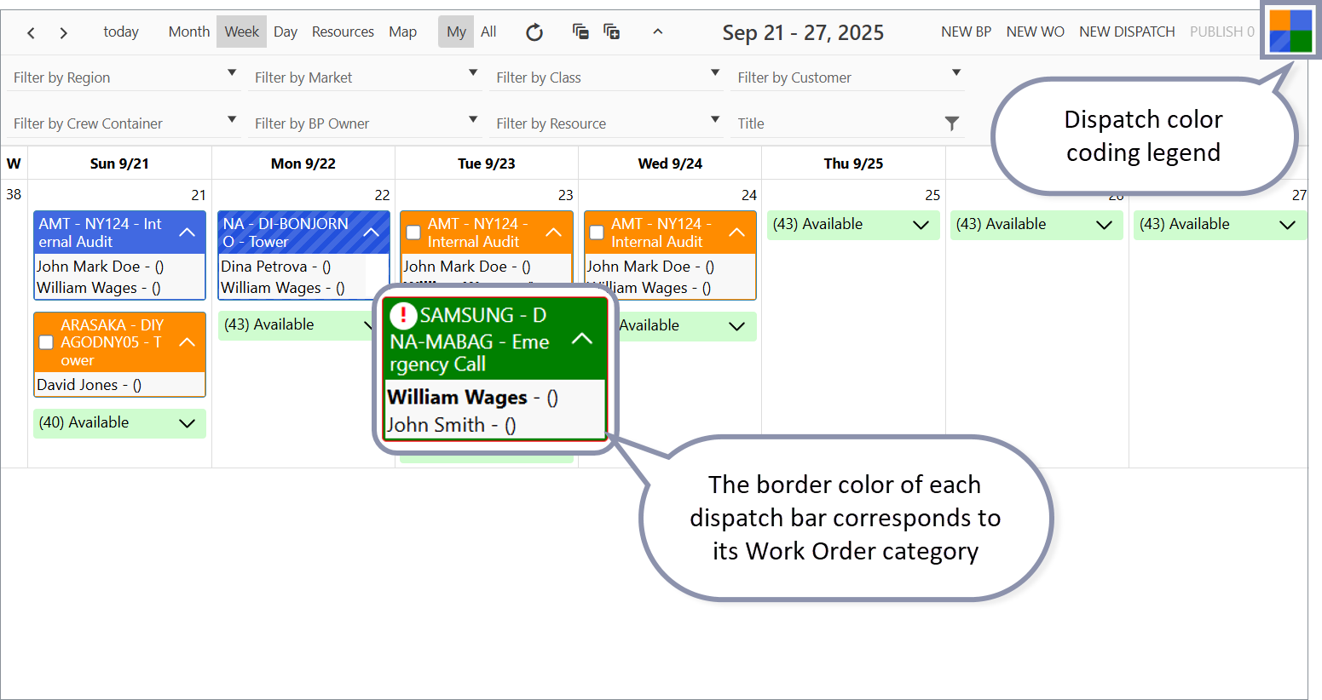The width and height of the screenshot is (1322, 700).
Task: Collapse the Wednesday AMT - NY124 dispatch chevron
Action: 737,232
